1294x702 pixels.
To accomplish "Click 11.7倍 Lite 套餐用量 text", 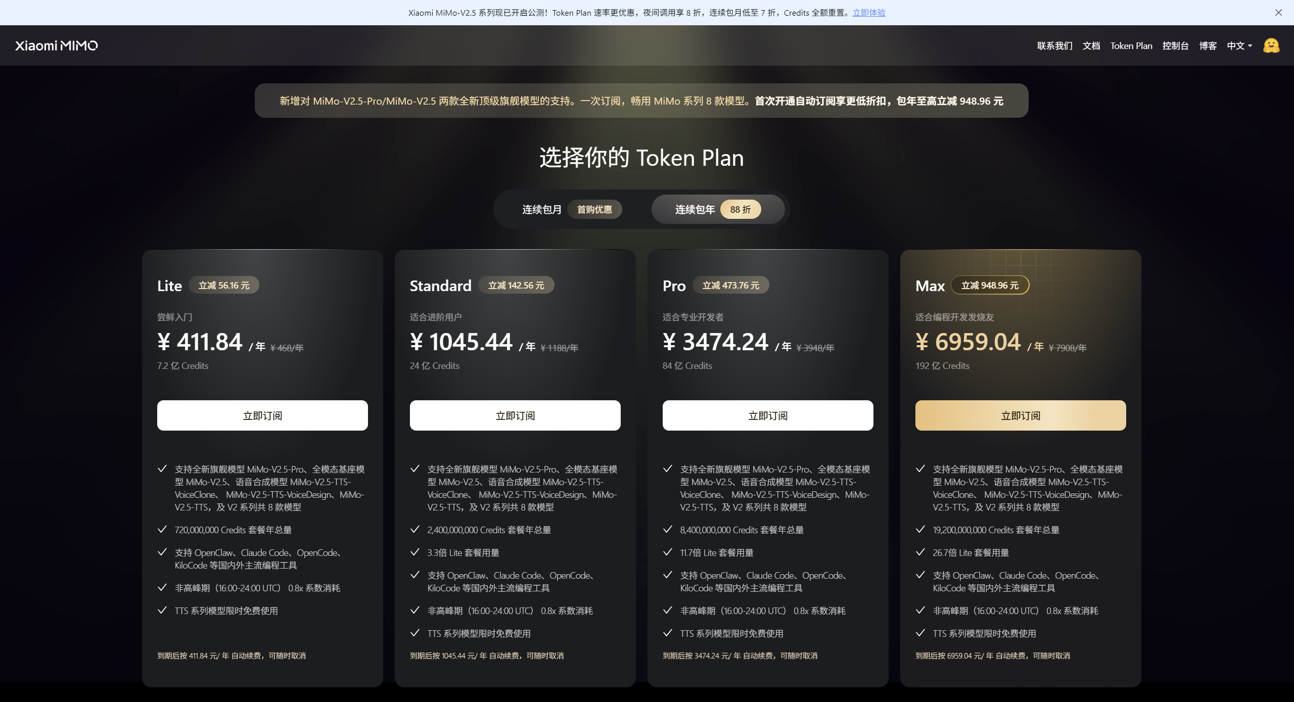I will (x=717, y=552).
